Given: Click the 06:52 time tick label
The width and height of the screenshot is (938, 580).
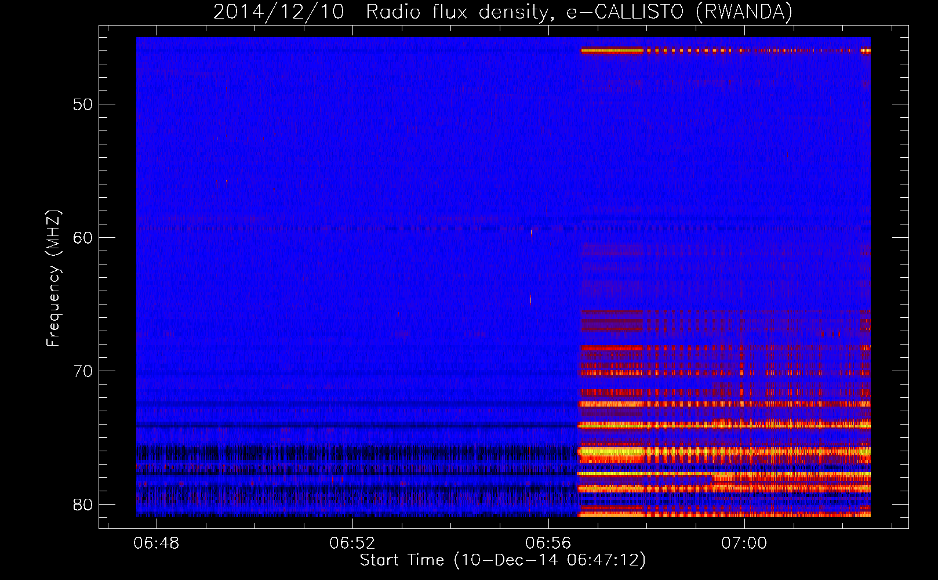Looking at the screenshot, I should [352, 543].
